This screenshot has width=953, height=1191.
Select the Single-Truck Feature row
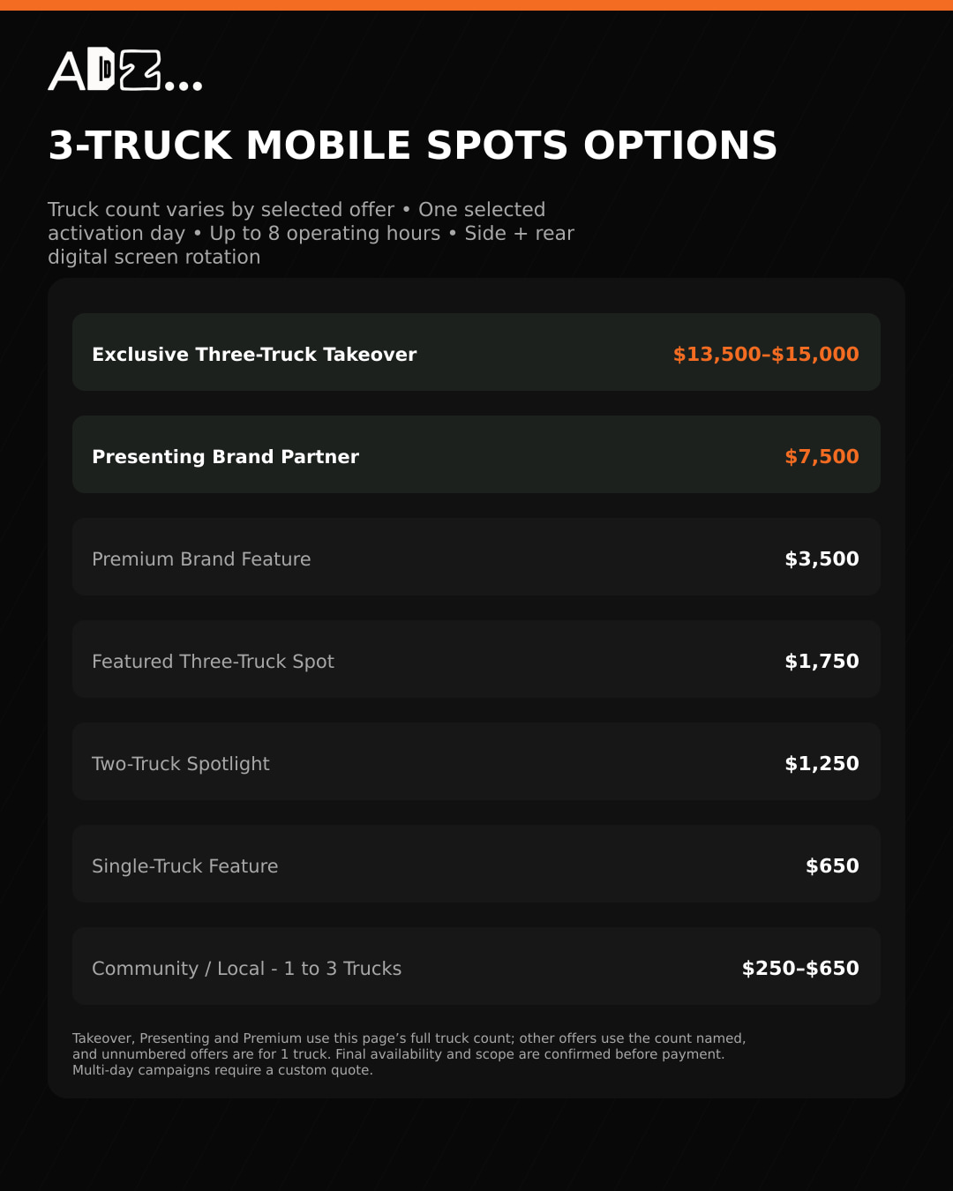[x=476, y=864]
